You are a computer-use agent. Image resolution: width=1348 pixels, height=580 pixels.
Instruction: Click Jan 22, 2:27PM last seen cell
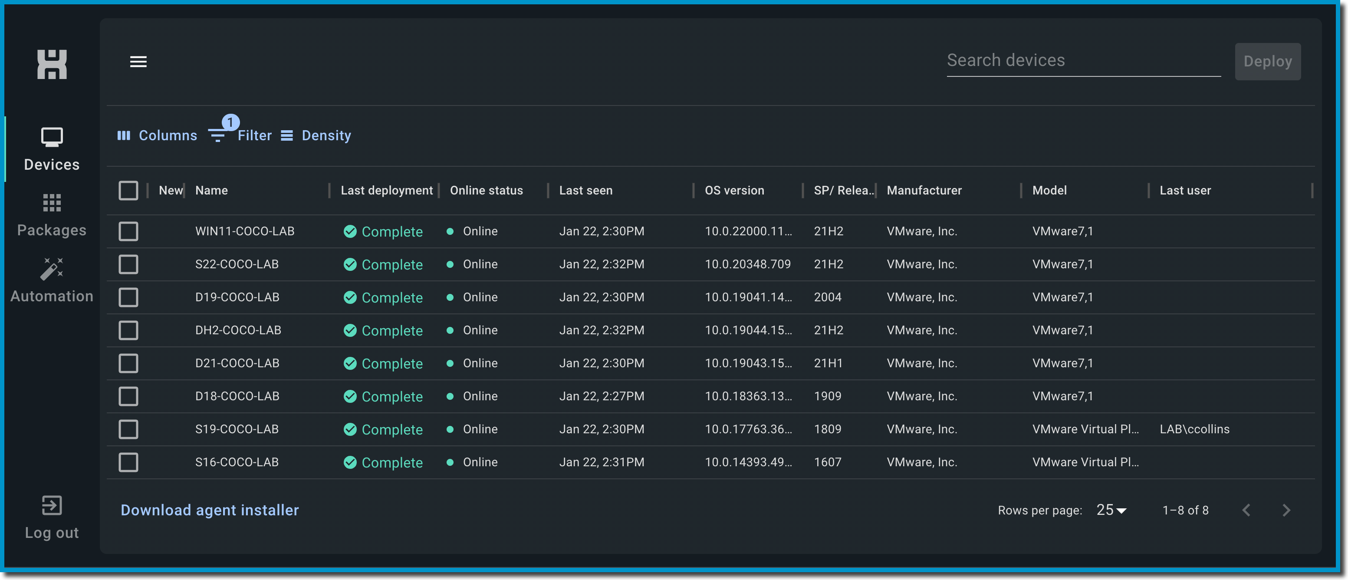tap(602, 396)
